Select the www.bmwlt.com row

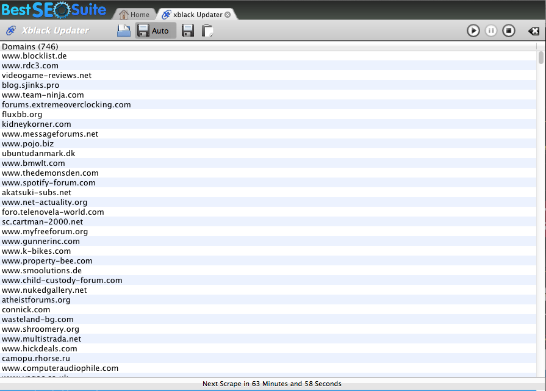coord(268,163)
